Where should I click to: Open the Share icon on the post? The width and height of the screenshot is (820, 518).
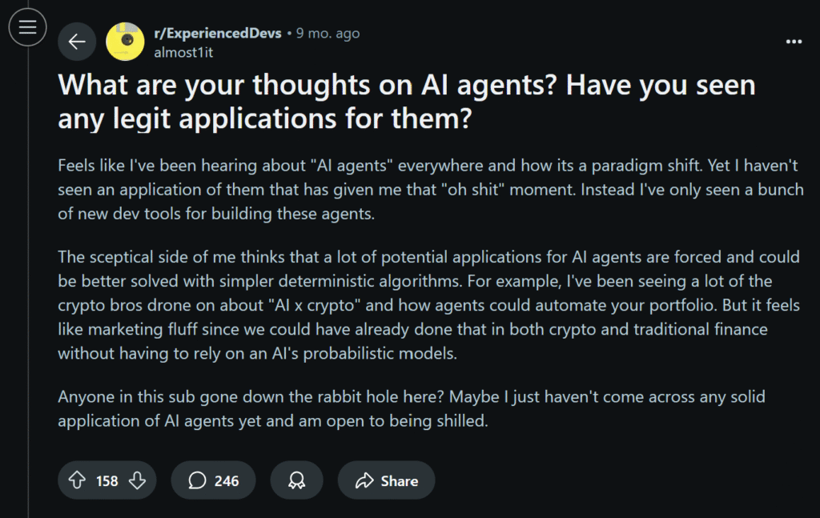364,480
